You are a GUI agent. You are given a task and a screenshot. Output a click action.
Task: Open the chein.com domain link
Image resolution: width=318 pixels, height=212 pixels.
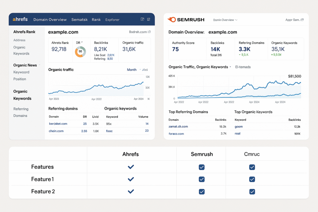[x=56, y=131]
